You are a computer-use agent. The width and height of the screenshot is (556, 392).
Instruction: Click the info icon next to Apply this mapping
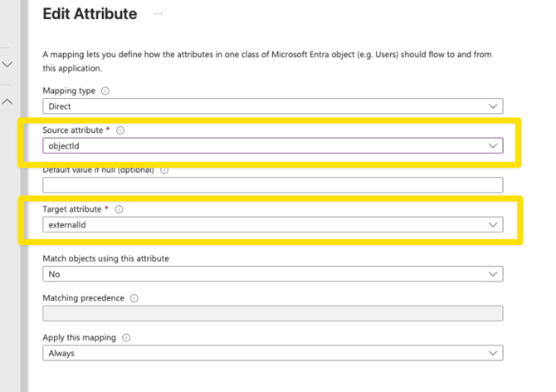coord(127,338)
